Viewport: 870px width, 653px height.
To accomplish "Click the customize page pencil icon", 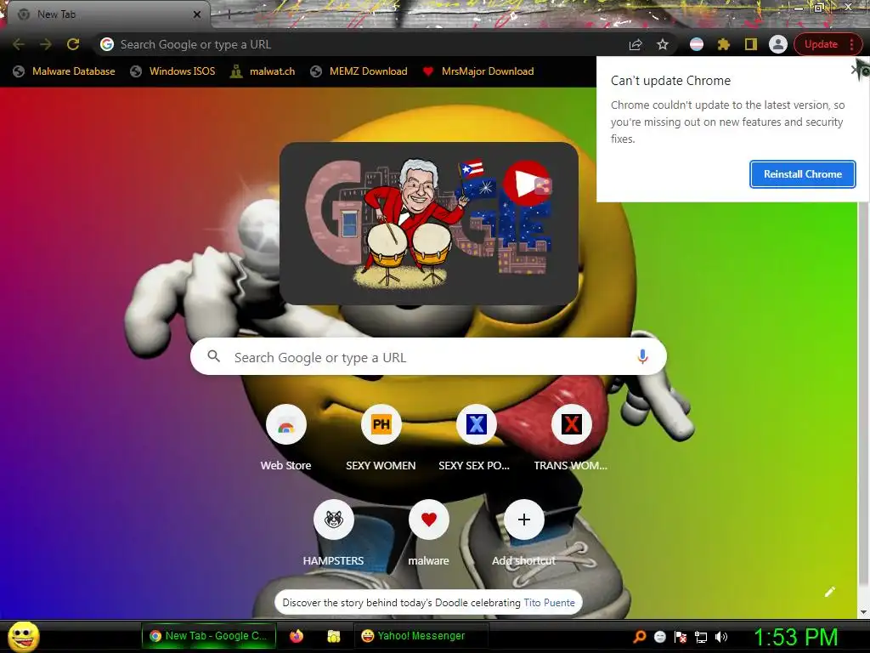I will 829,592.
